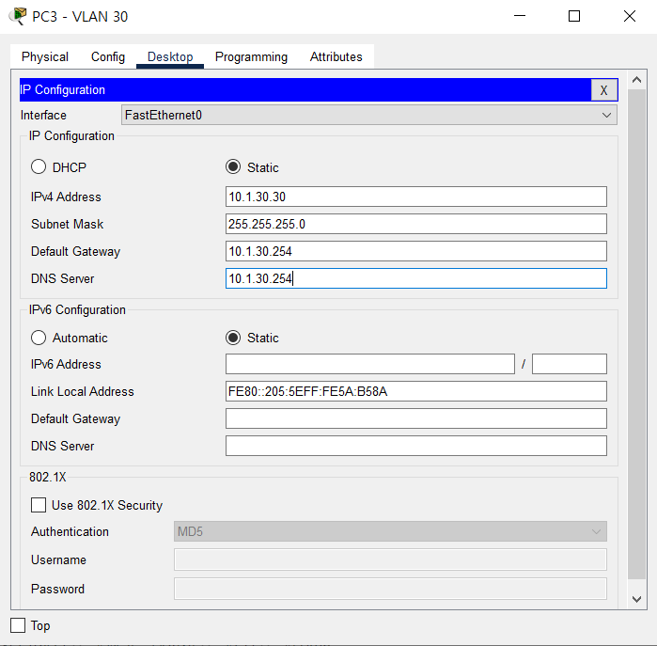657x646 pixels.
Task: Select the DHCP radio button
Action: pos(39,166)
